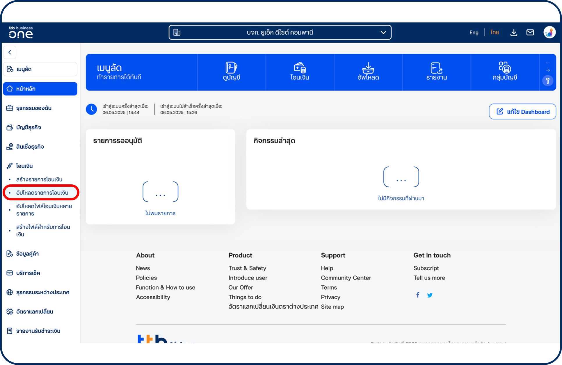The image size is (562, 365).
Task: Open the Community Center link
Action: (x=346, y=278)
